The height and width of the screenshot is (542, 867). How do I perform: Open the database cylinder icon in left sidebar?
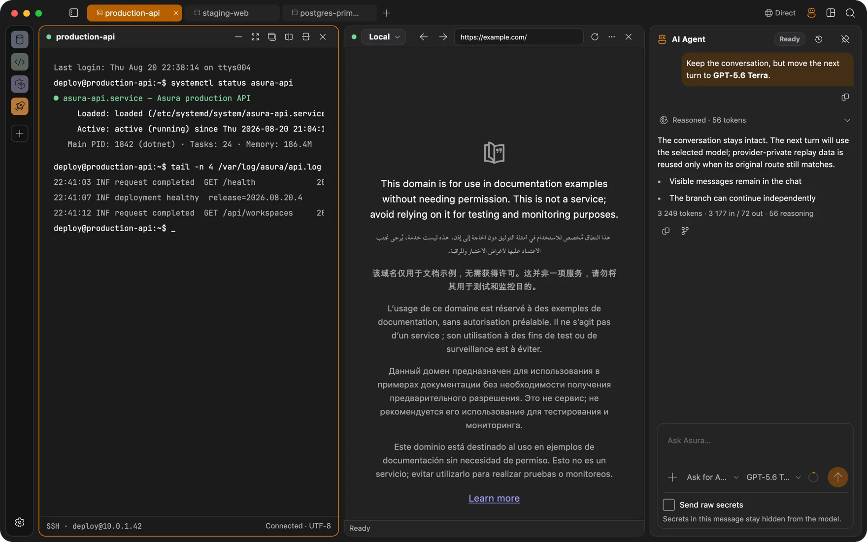coord(20,39)
